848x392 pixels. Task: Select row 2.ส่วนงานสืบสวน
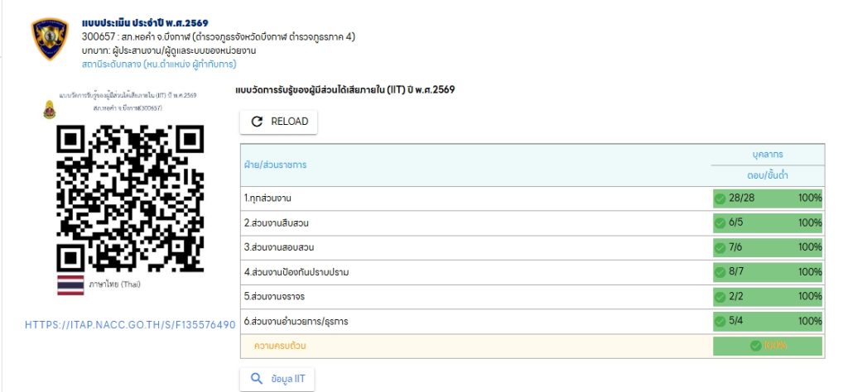click(532, 223)
